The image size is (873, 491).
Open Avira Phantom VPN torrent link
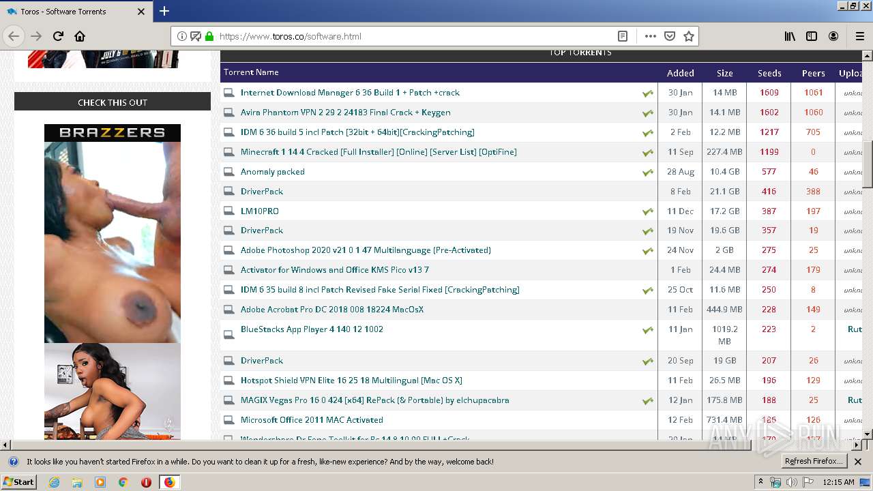coord(345,113)
